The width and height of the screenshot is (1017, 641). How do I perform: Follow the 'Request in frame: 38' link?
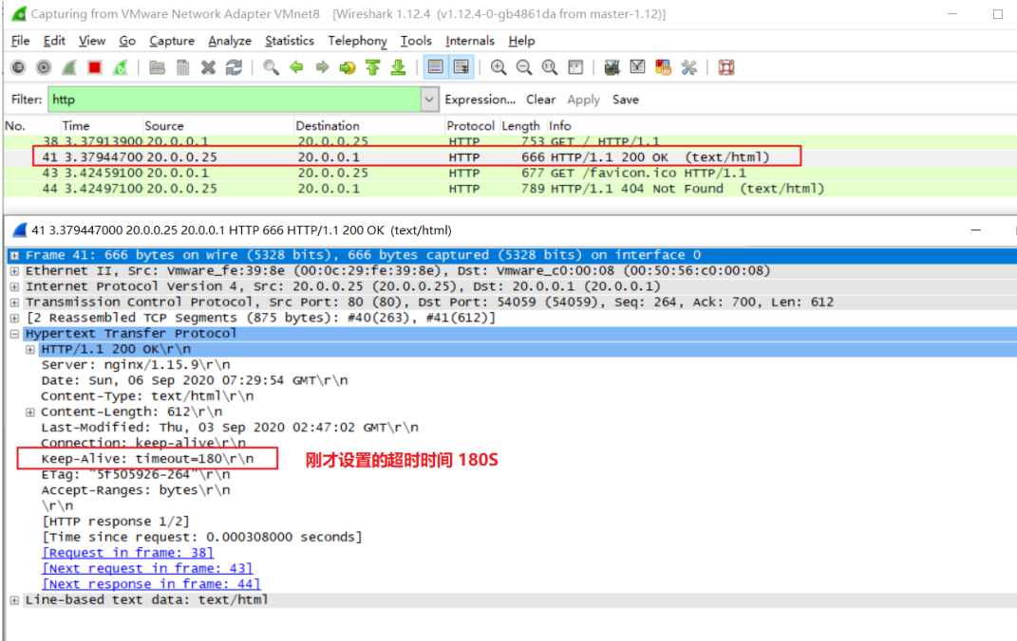(x=128, y=552)
